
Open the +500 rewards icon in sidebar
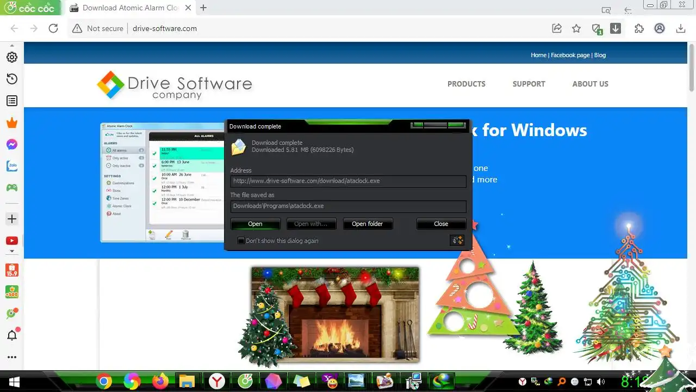pyautogui.click(x=11, y=292)
